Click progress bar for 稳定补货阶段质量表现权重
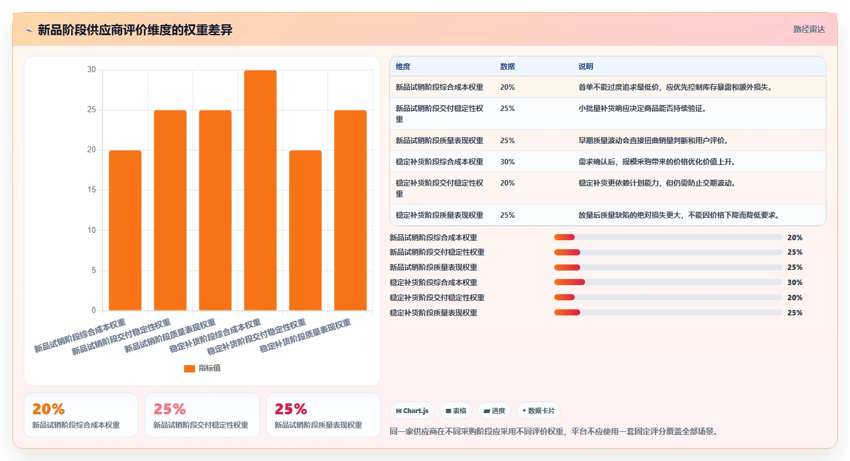This screenshot has width=850, height=461. click(668, 312)
